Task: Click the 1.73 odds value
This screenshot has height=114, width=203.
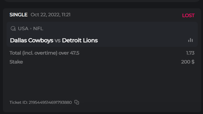Action: coord(190,53)
